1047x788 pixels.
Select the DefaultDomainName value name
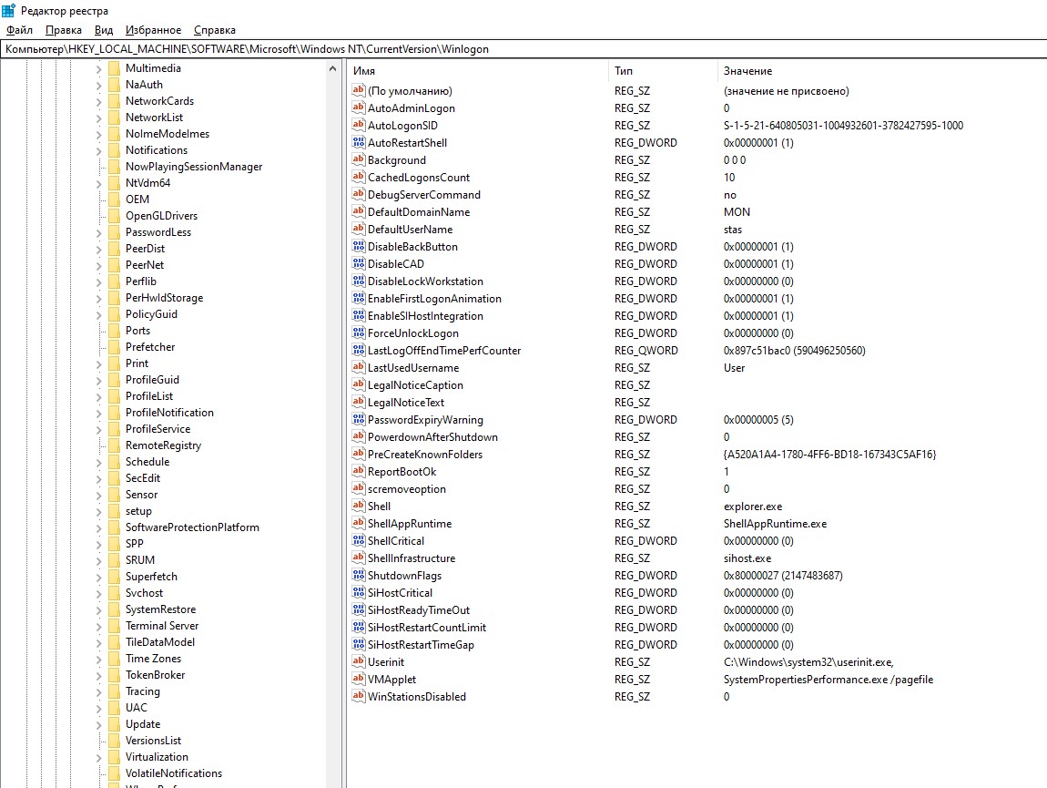tap(419, 212)
